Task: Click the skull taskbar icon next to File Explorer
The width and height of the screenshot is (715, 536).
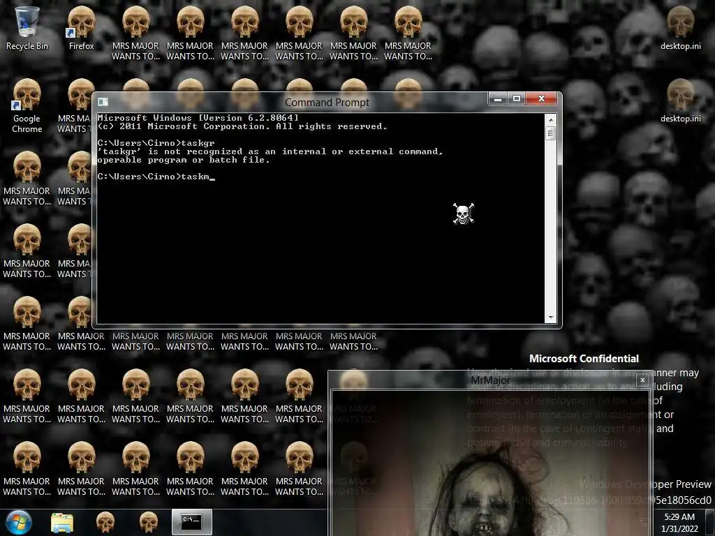Action: point(105,522)
